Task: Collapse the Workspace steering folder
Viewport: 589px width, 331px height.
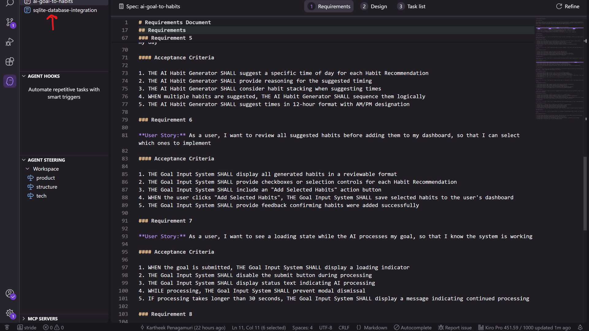Action: (x=46, y=169)
